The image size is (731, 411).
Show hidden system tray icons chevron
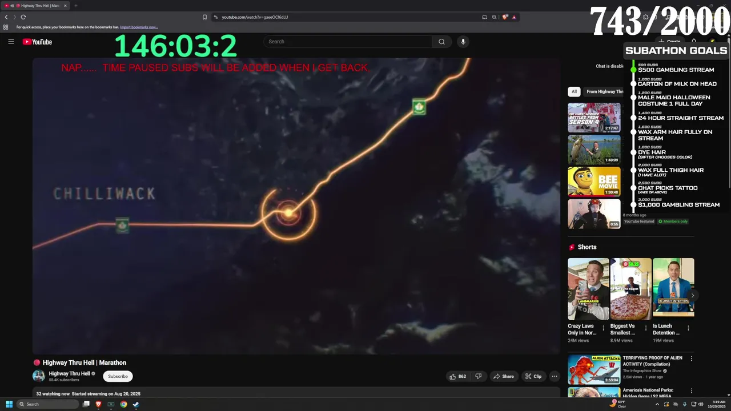(657, 404)
